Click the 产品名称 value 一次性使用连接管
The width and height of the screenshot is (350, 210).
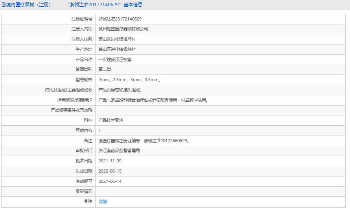pos(115,59)
